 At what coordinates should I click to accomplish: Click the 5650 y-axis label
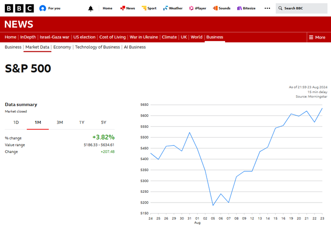click(x=145, y=104)
